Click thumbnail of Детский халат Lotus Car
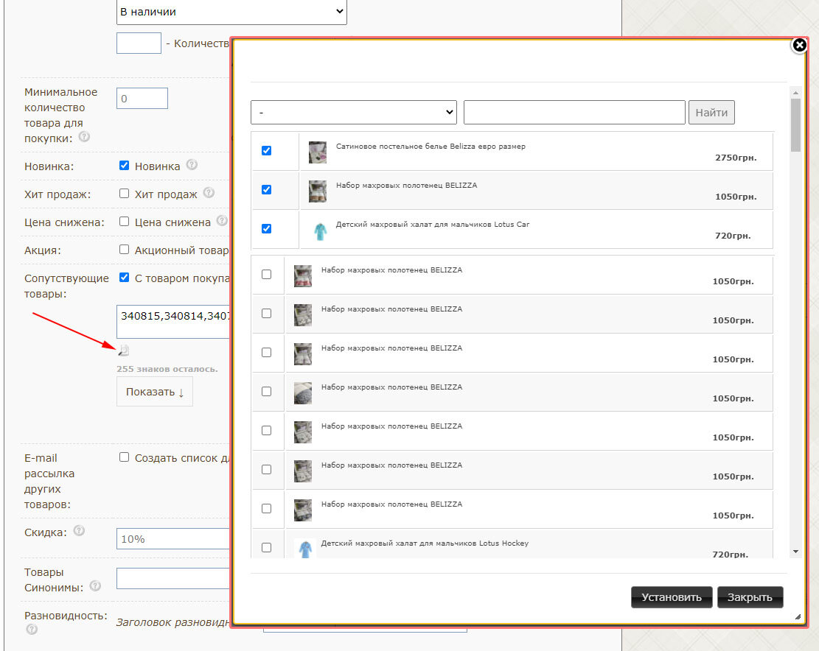The height and width of the screenshot is (651, 819). [x=317, y=231]
